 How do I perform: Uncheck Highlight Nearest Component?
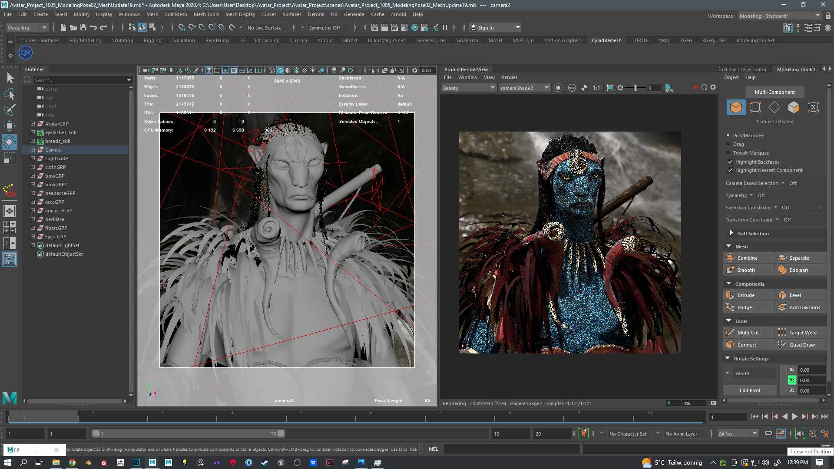(x=730, y=170)
